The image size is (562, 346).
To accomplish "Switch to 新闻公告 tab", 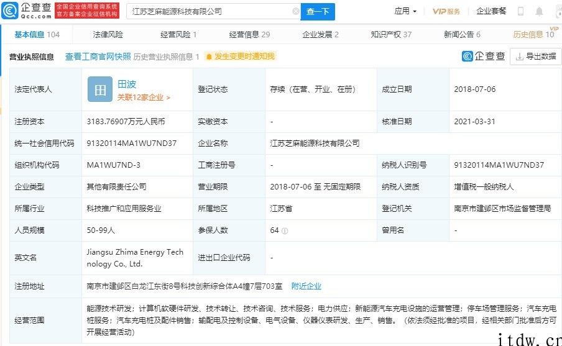I will 462,34.
